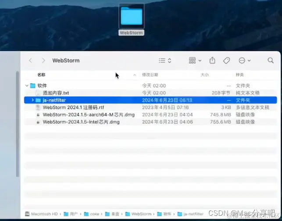This screenshot has height=221, width=282.
Task: Click the aarch64 dmg disk image icon
Action: click(x=38, y=115)
